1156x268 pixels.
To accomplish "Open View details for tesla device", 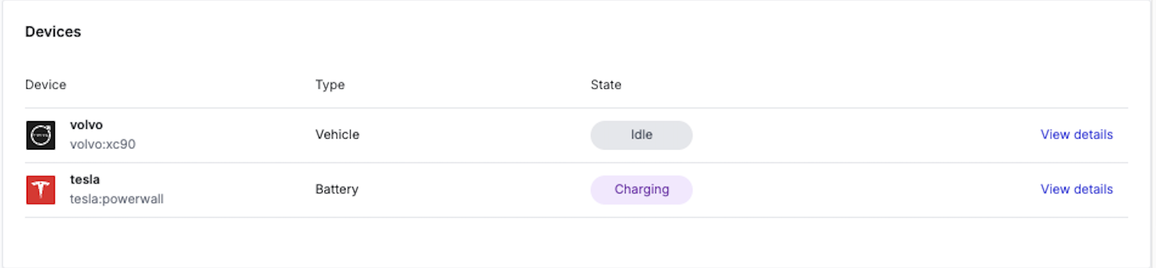I will (x=1076, y=189).
